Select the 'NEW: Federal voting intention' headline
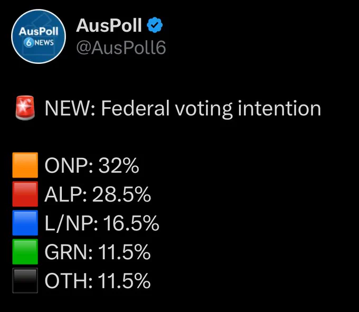This screenshot has height=312, width=359. pyautogui.click(x=183, y=109)
